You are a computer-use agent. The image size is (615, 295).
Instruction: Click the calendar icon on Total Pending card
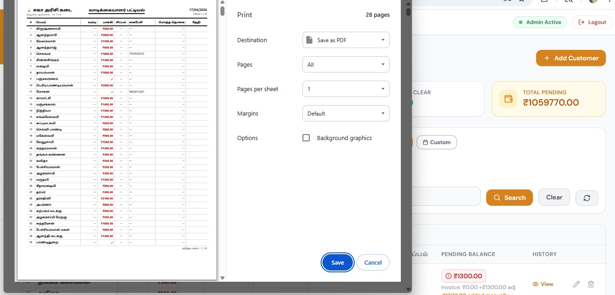point(508,98)
